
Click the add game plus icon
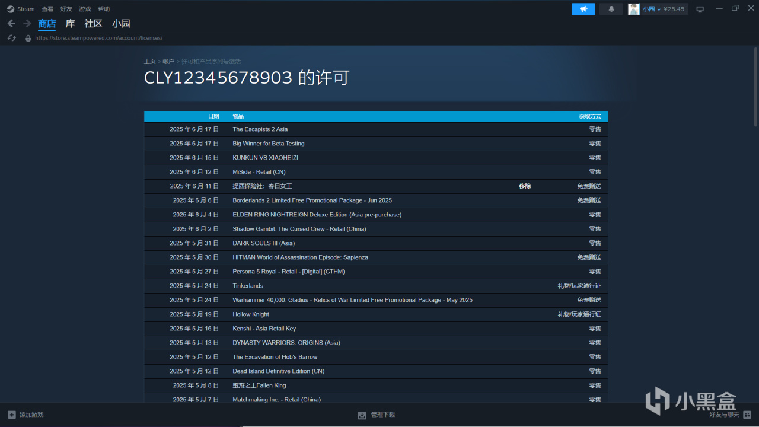[12, 415]
